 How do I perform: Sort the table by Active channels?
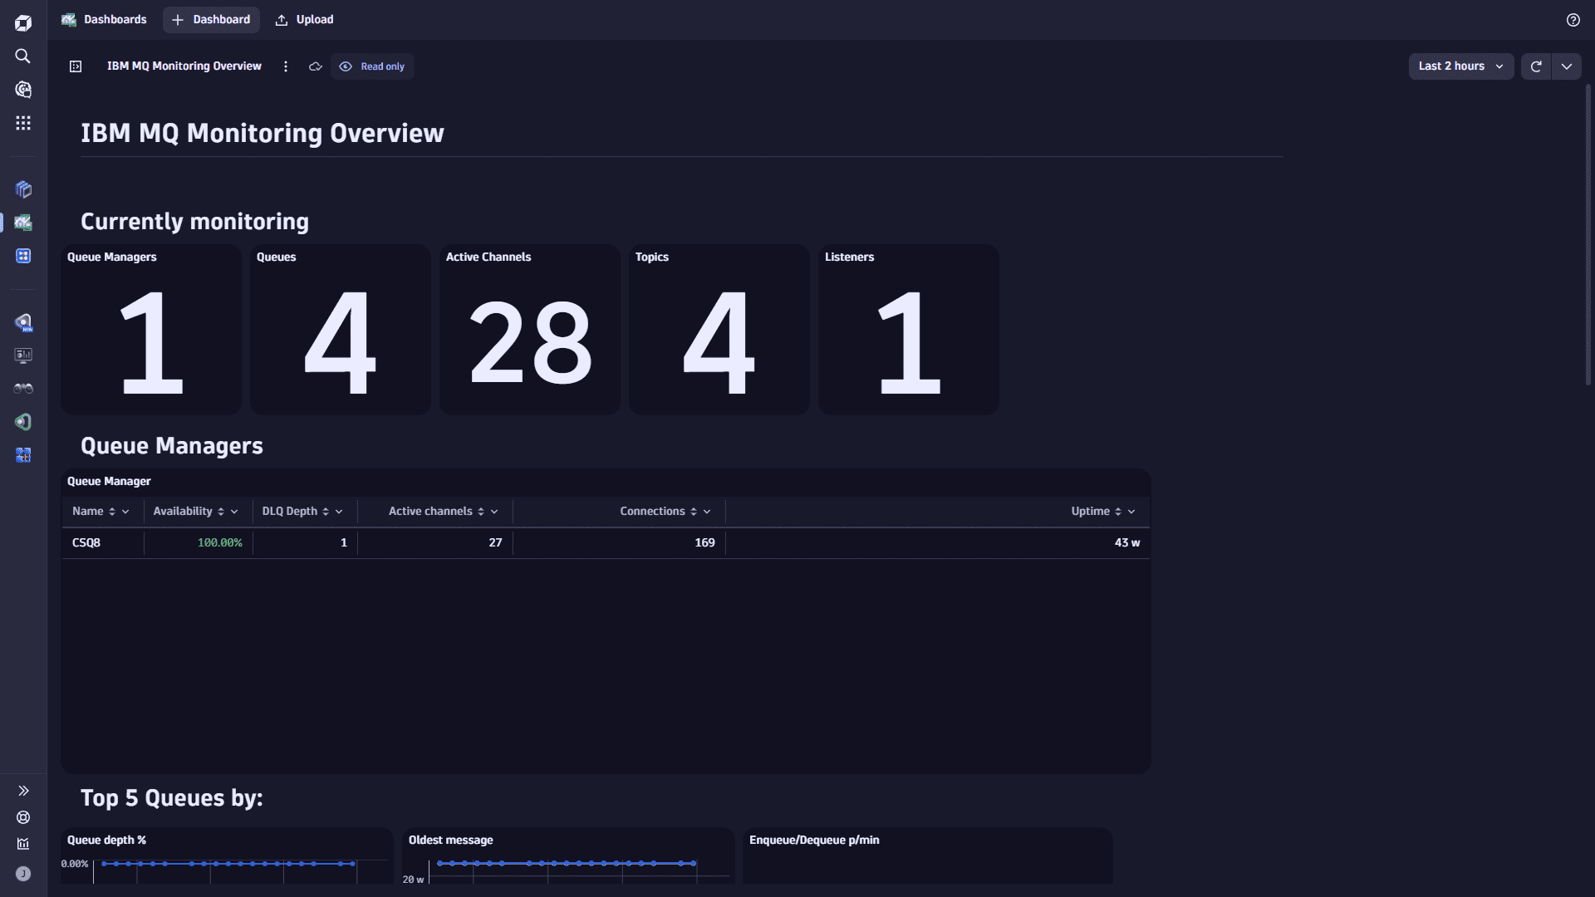point(481,512)
